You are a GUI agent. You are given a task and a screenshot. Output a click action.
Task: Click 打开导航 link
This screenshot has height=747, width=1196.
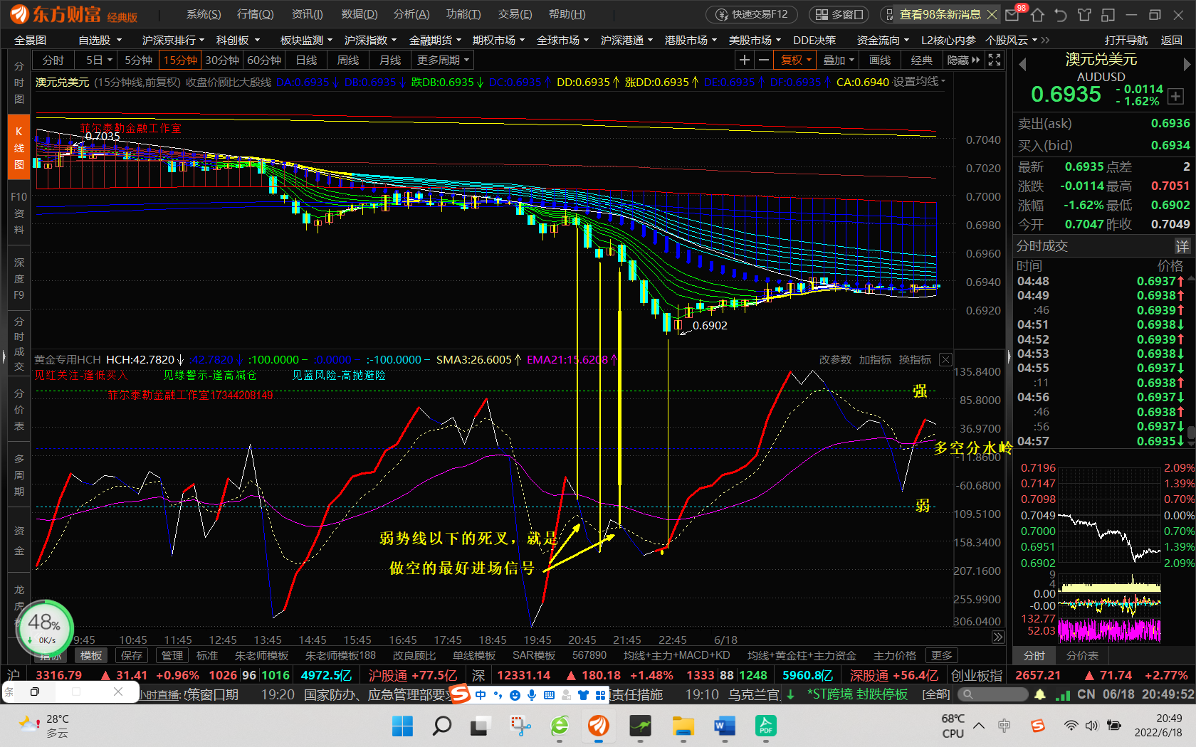(x=1126, y=41)
